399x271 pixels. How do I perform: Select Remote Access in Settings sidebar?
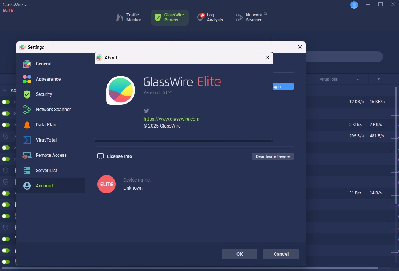51,155
